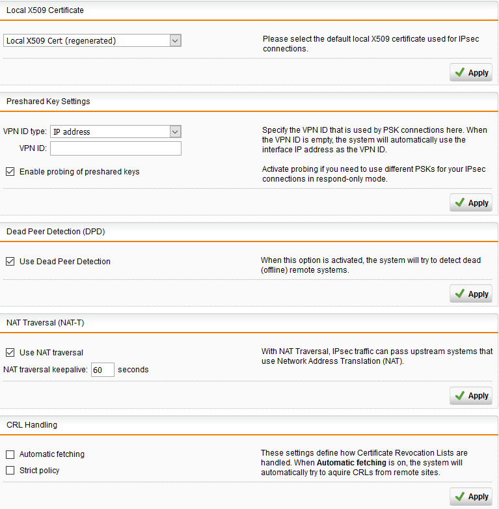Apply the NAT Traversal settings
The height and width of the screenshot is (509, 499).
coord(471,395)
